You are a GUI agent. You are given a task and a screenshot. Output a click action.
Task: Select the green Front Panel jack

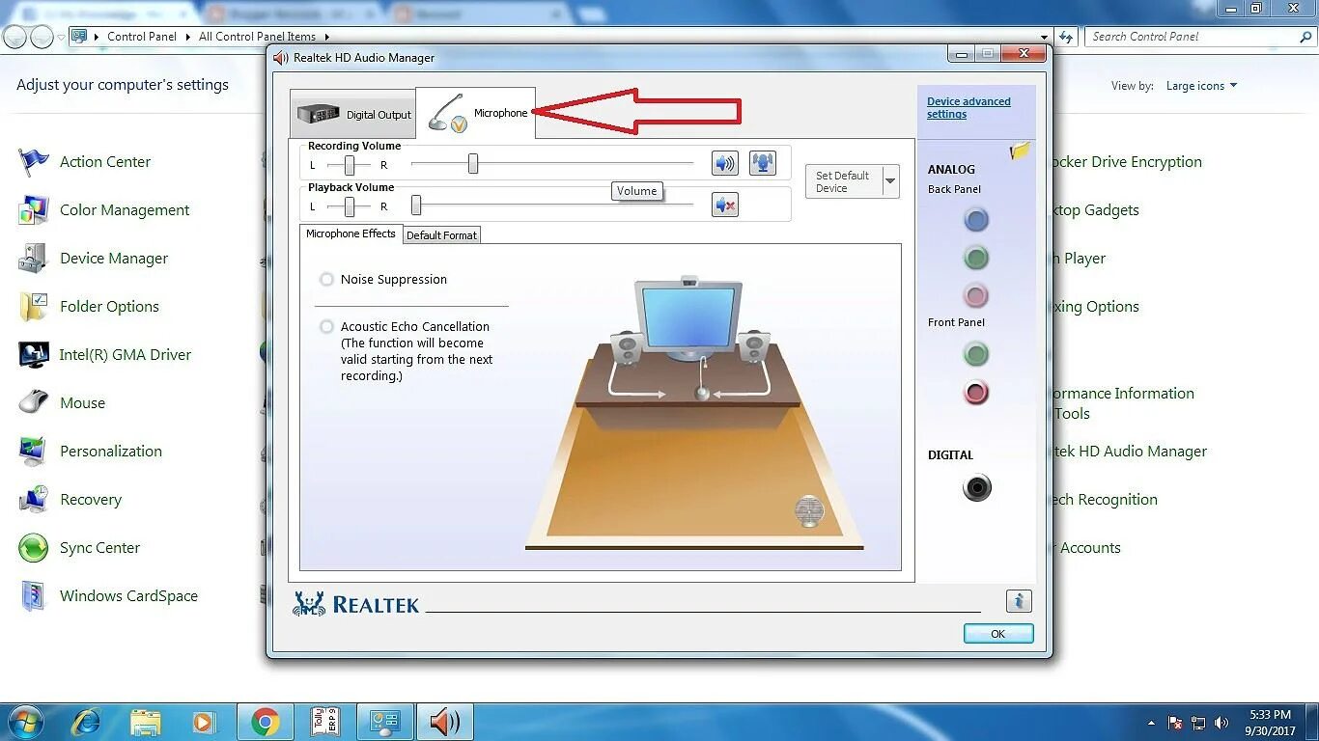point(976,354)
